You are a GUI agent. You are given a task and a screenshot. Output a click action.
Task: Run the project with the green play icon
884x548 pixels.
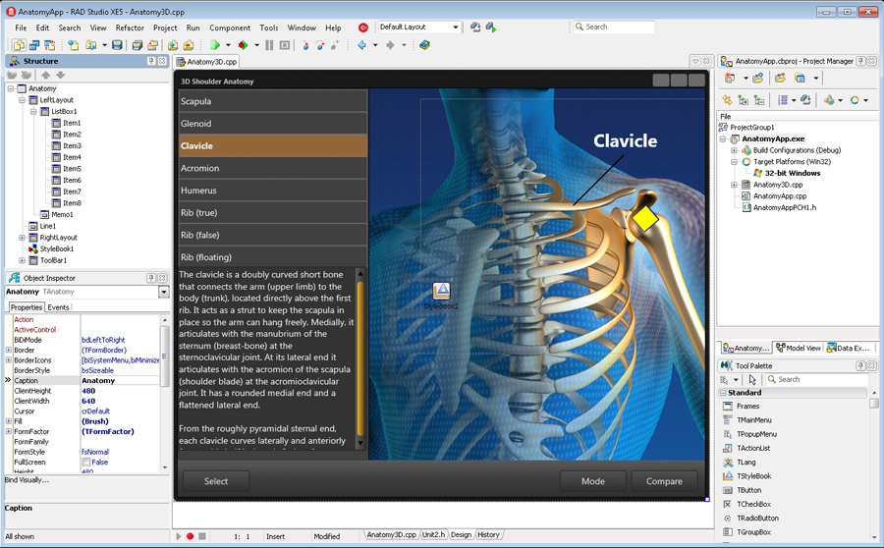[x=215, y=45]
